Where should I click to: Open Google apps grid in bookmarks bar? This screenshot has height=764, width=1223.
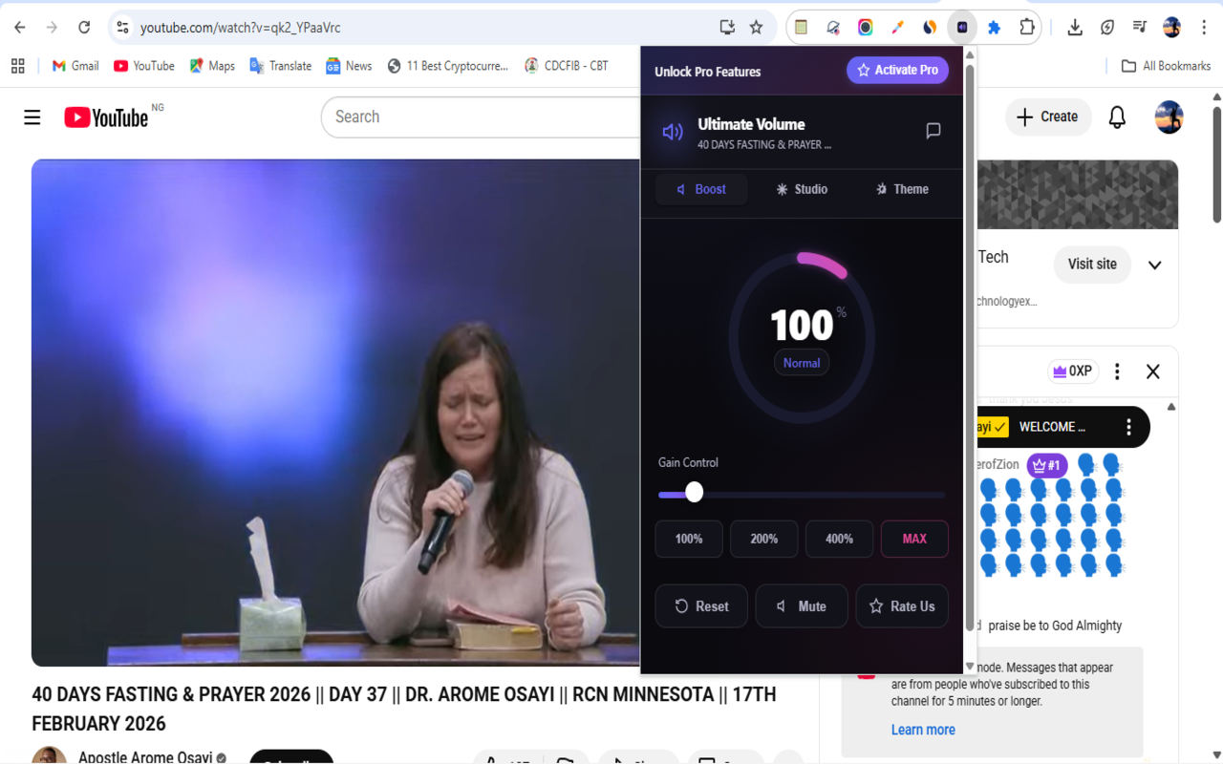(x=17, y=66)
